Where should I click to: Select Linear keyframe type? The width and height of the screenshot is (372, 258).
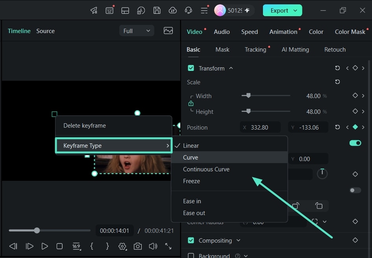coord(229,145)
